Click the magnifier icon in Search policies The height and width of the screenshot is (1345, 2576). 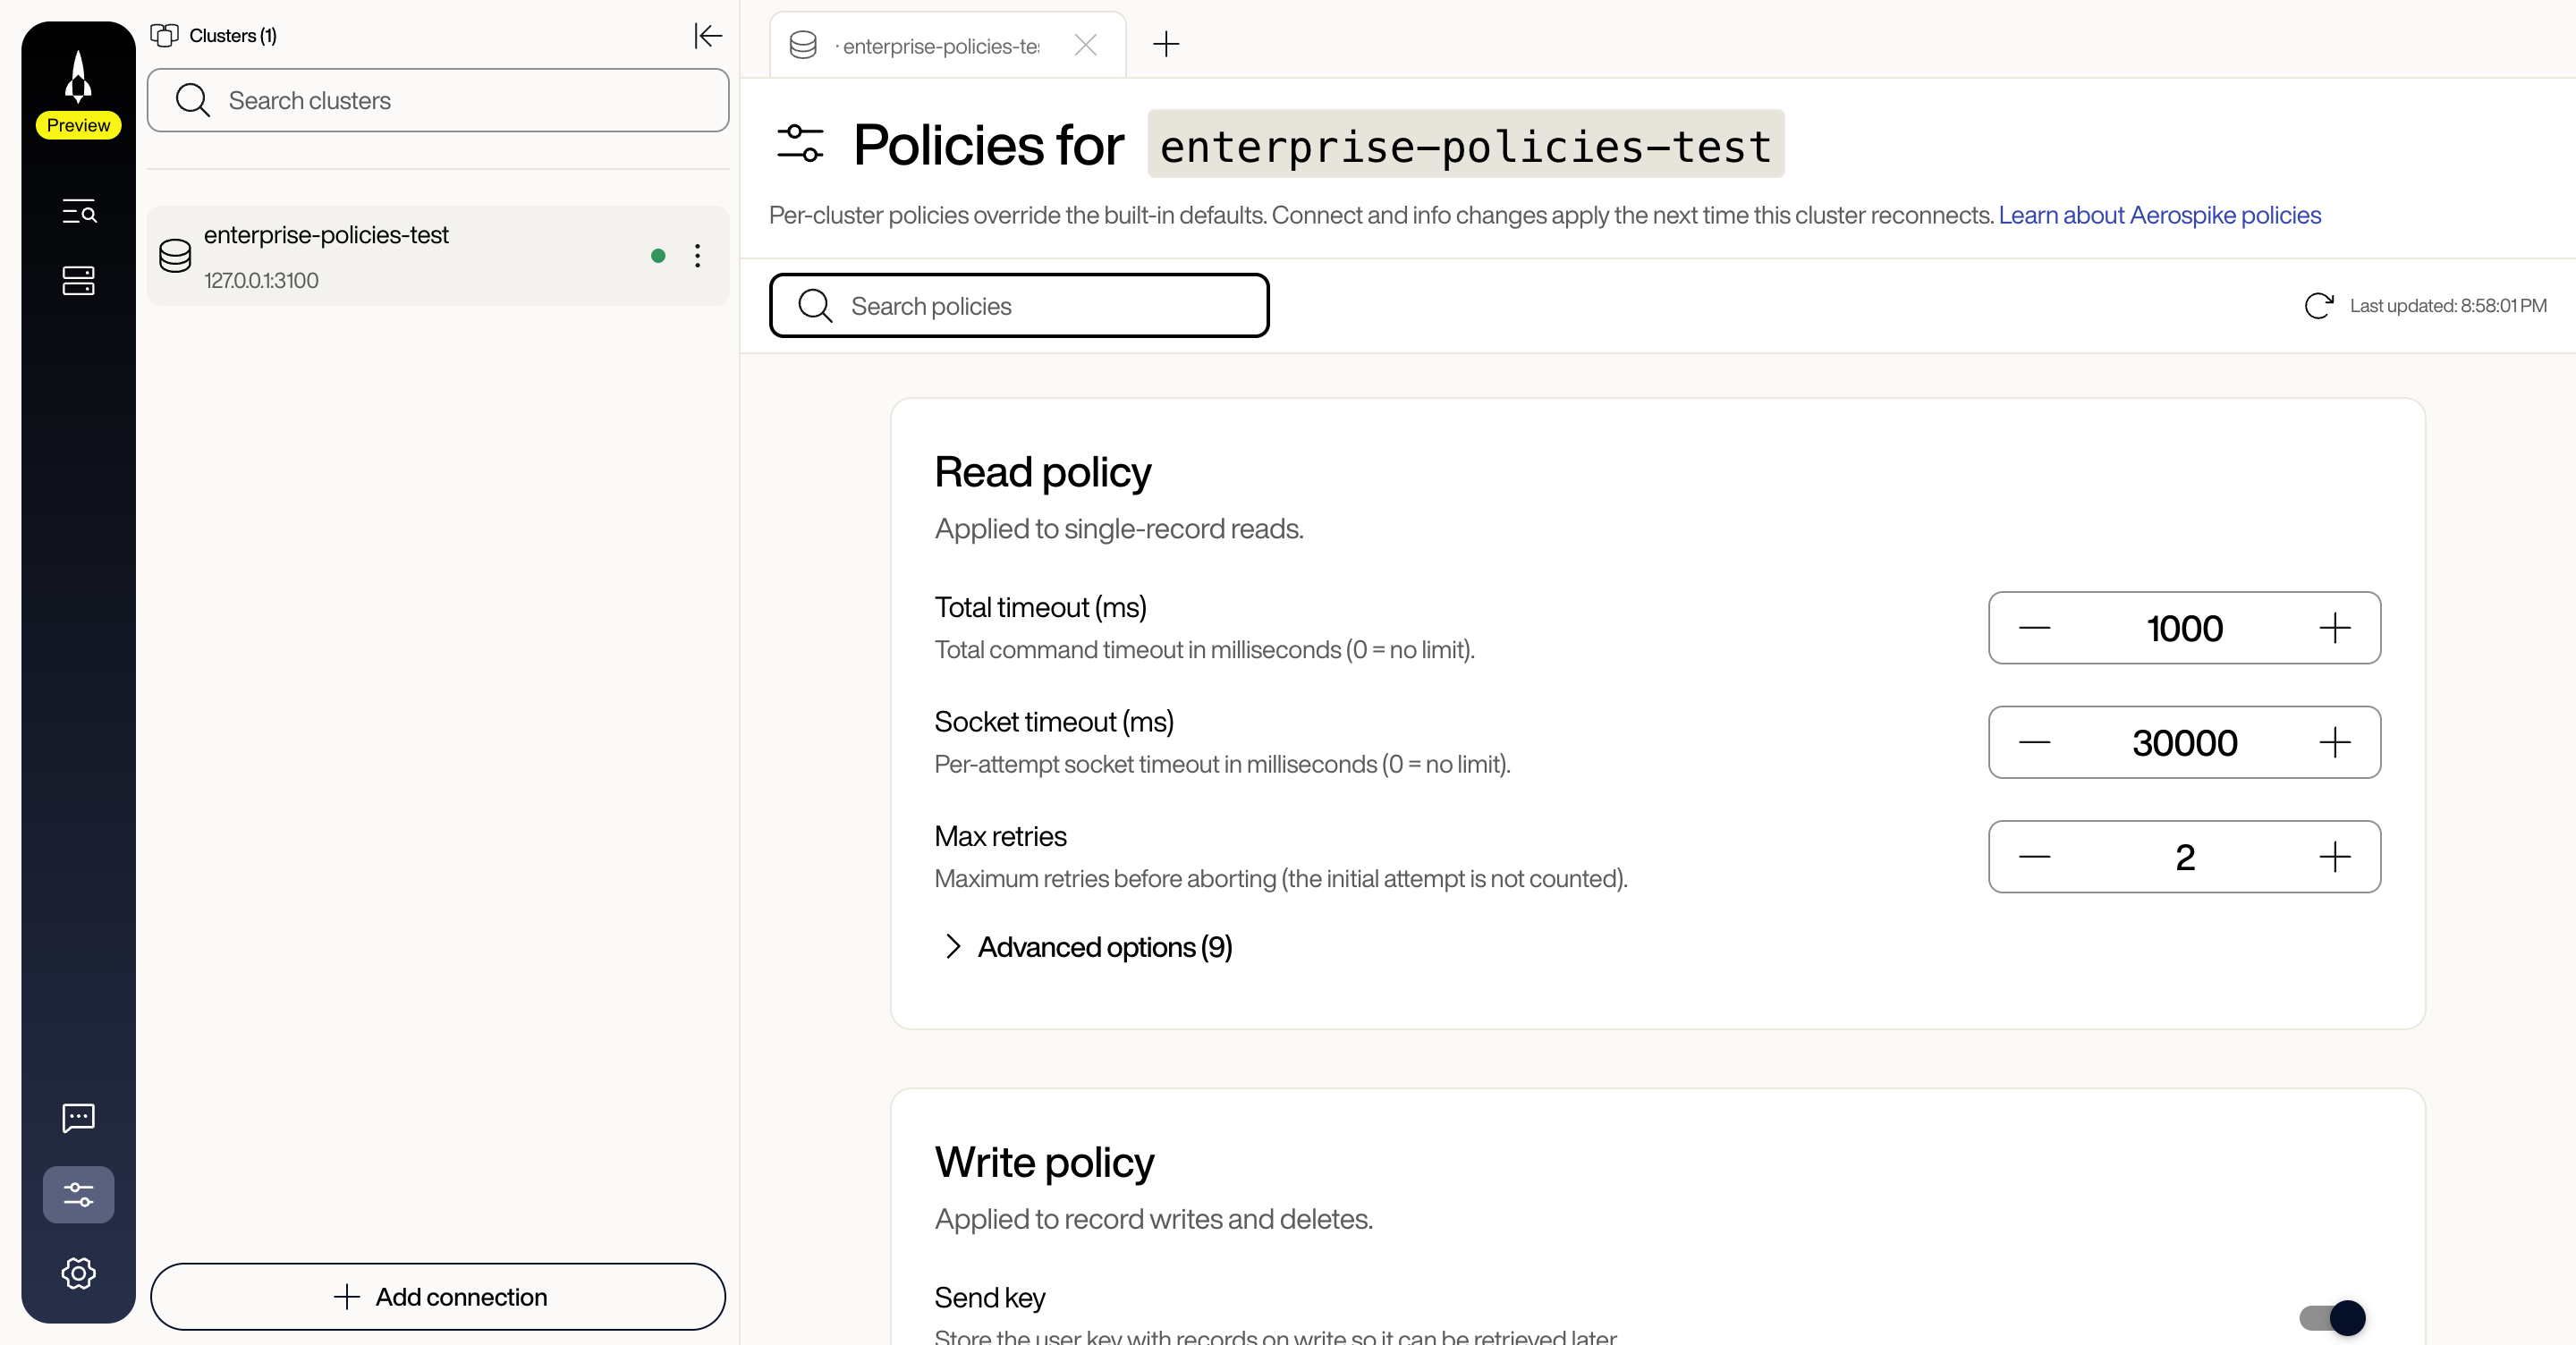tap(815, 306)
